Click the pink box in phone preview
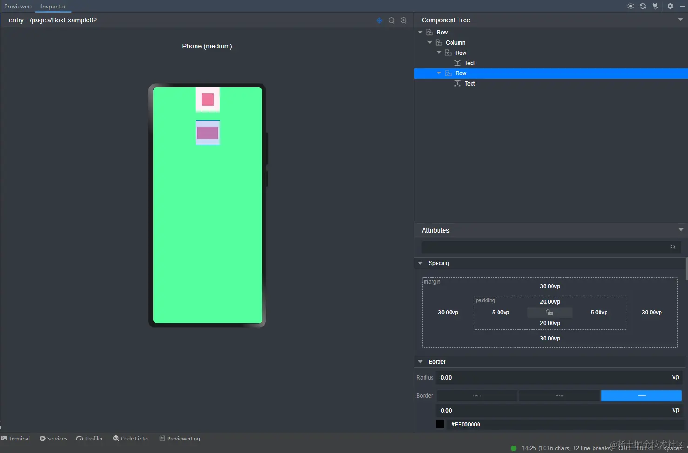The width and height of the screenshot is (688, 453). pyautogui.click(x=208, y=100)
